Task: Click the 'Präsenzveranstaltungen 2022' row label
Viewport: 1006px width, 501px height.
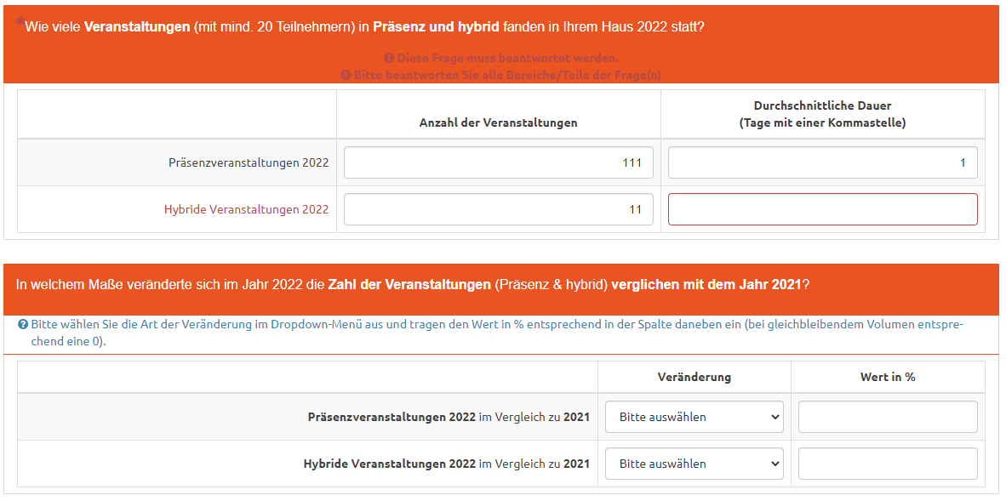Action: (x=248, y=162)
